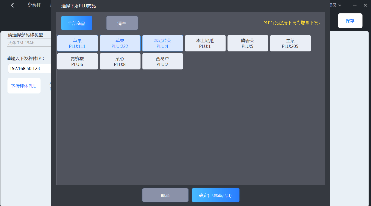Clear the selection with 清空

point(122,23)
